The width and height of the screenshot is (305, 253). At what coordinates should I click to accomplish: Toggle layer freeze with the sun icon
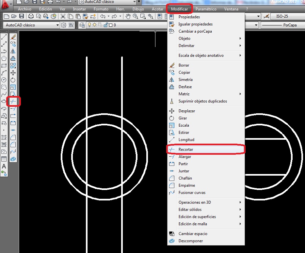point(94,24)
